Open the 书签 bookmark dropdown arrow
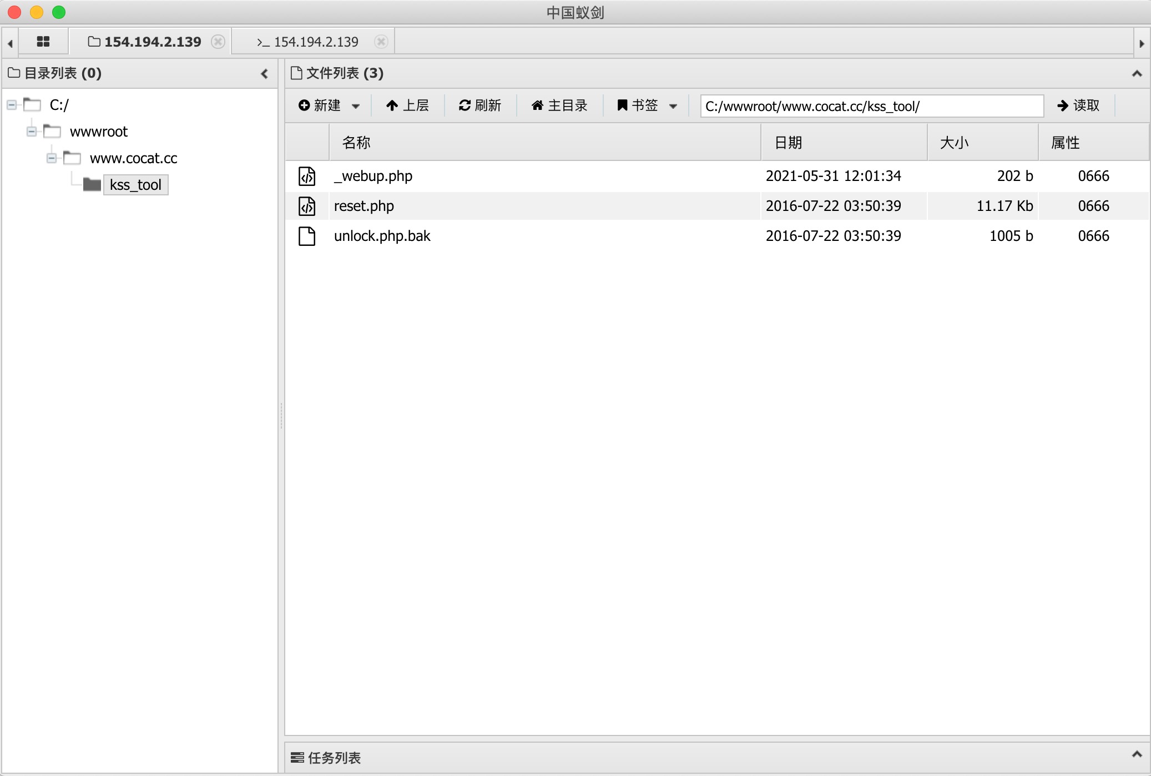The image size is (1151, 776). 673,106
